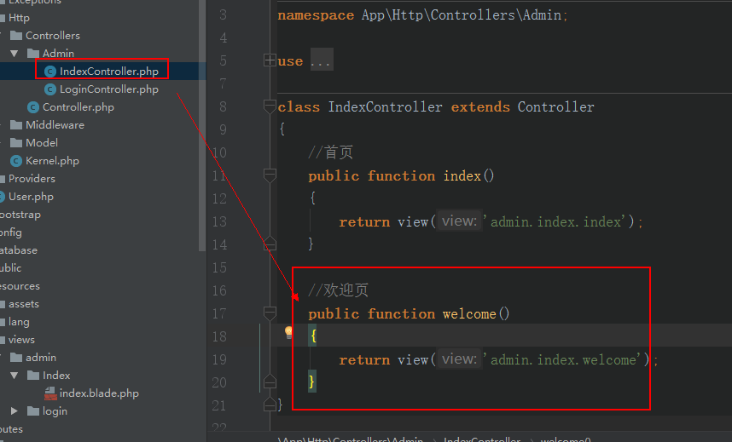Screen dimensions: 732x442
Task: Click the yellow light bulb intention icon
Action: coord(289,332)
